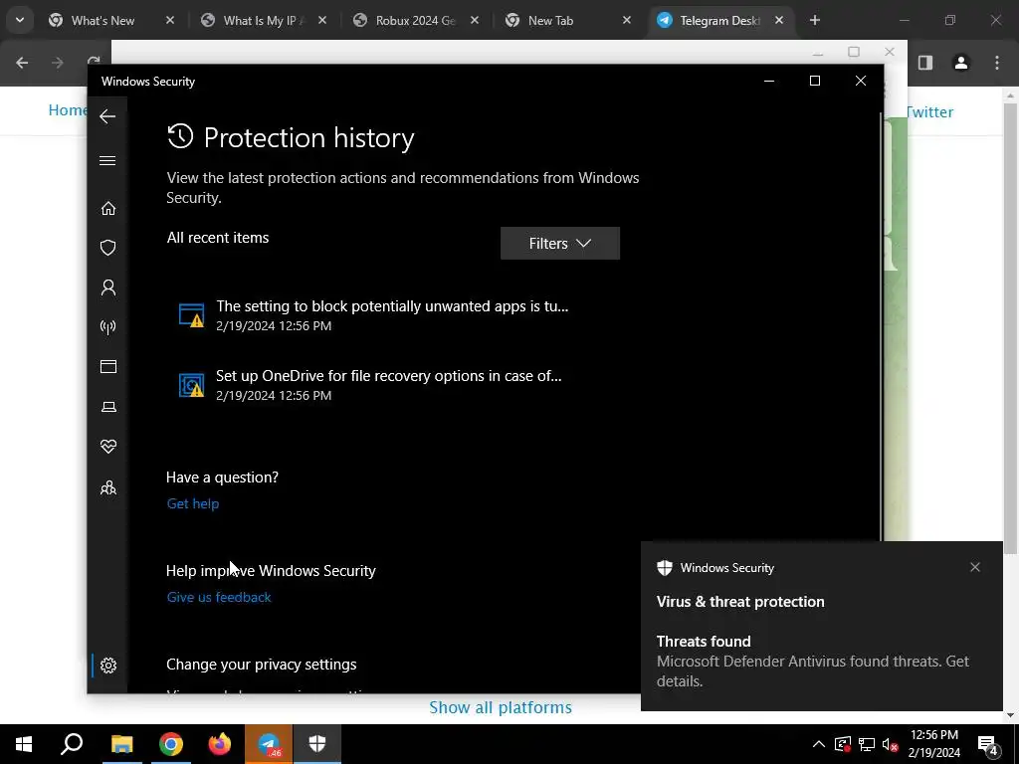
Task: Click the Give us feedback link
Action: coord(218,597)
